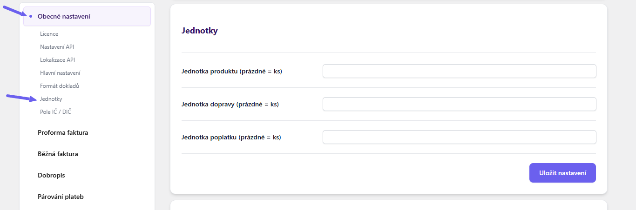Open the Pole IČ / DIČ item
Image resolution: width=636 pixels, height=210 pixels.
tap(55, 112)
